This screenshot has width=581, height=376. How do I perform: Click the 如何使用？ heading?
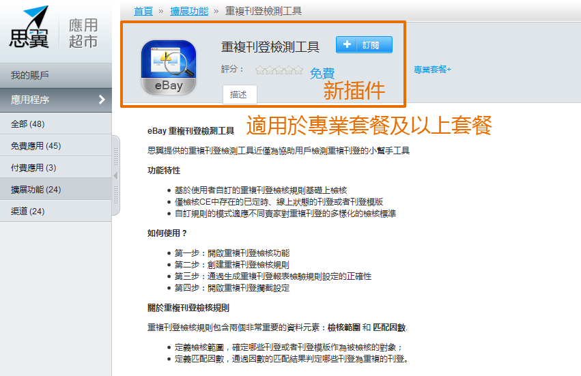click(x=167, y=233)
